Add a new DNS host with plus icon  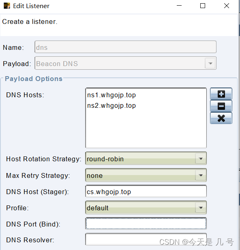tap(221, 94)
